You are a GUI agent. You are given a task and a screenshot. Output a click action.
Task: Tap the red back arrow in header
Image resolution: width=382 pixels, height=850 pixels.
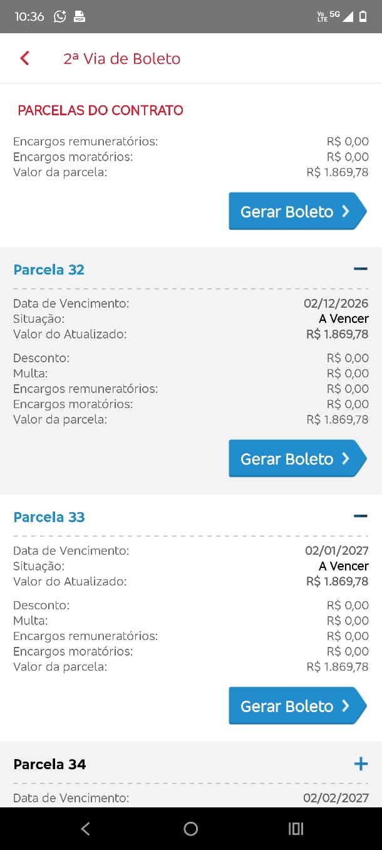[24, 58]
